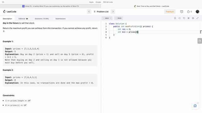Toggle fullscreen editor icon
Image resolution: width=202 pixels, height=113 pixels.
pos(198,18)
